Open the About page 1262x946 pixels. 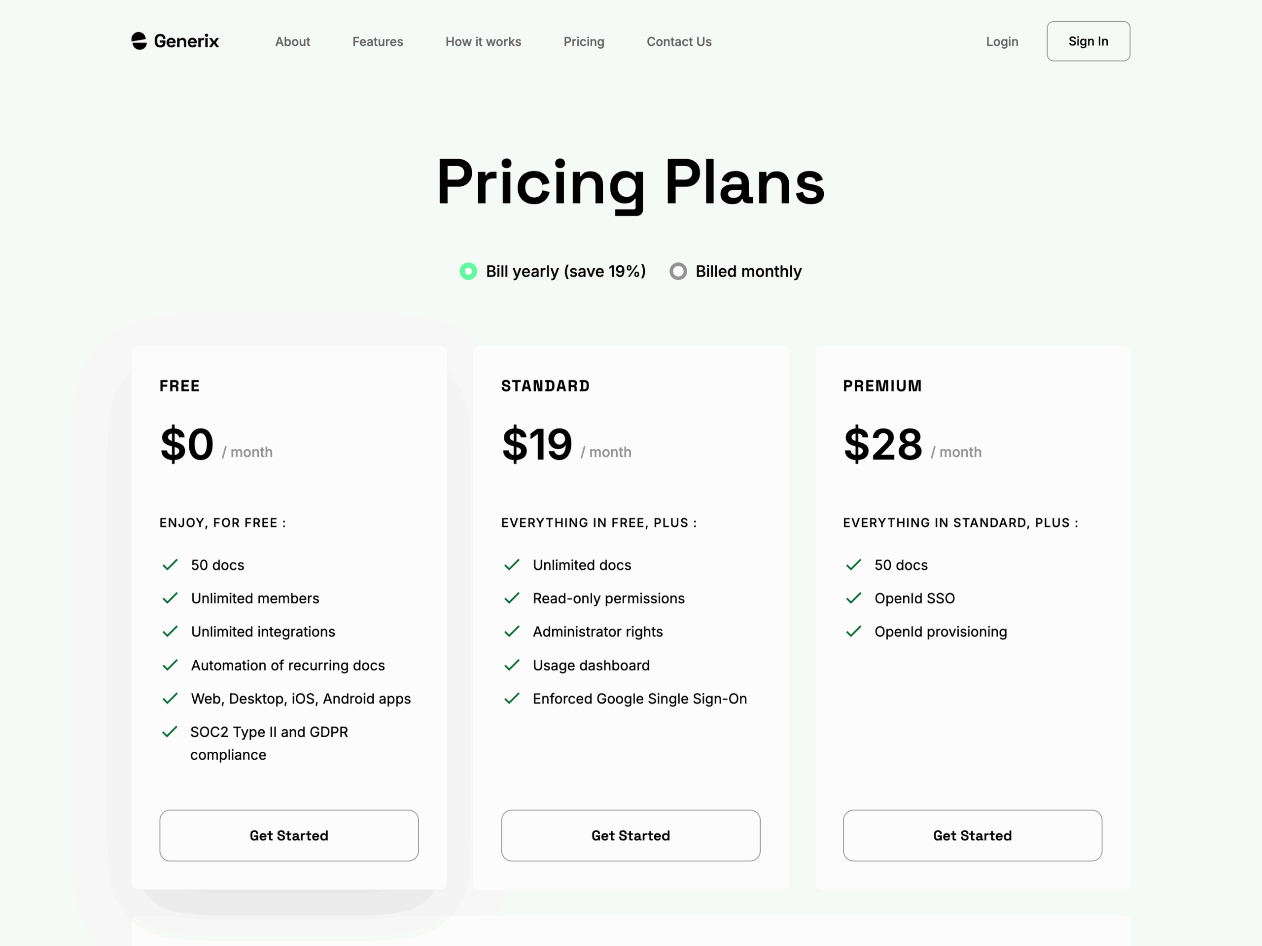pyautogui.click(x=292, y=41)
